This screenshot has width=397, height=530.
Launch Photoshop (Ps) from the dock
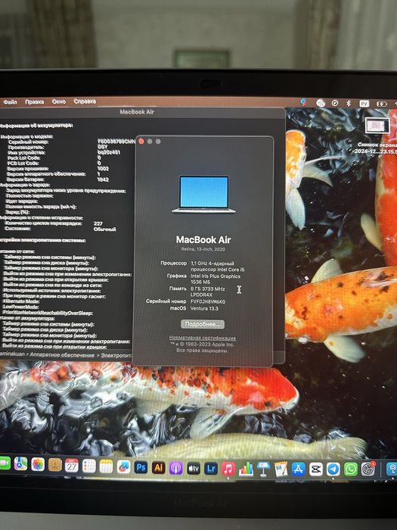141,467
